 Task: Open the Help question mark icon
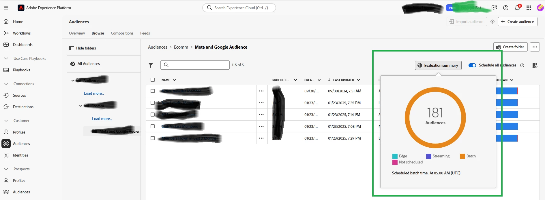pos(506,8)
